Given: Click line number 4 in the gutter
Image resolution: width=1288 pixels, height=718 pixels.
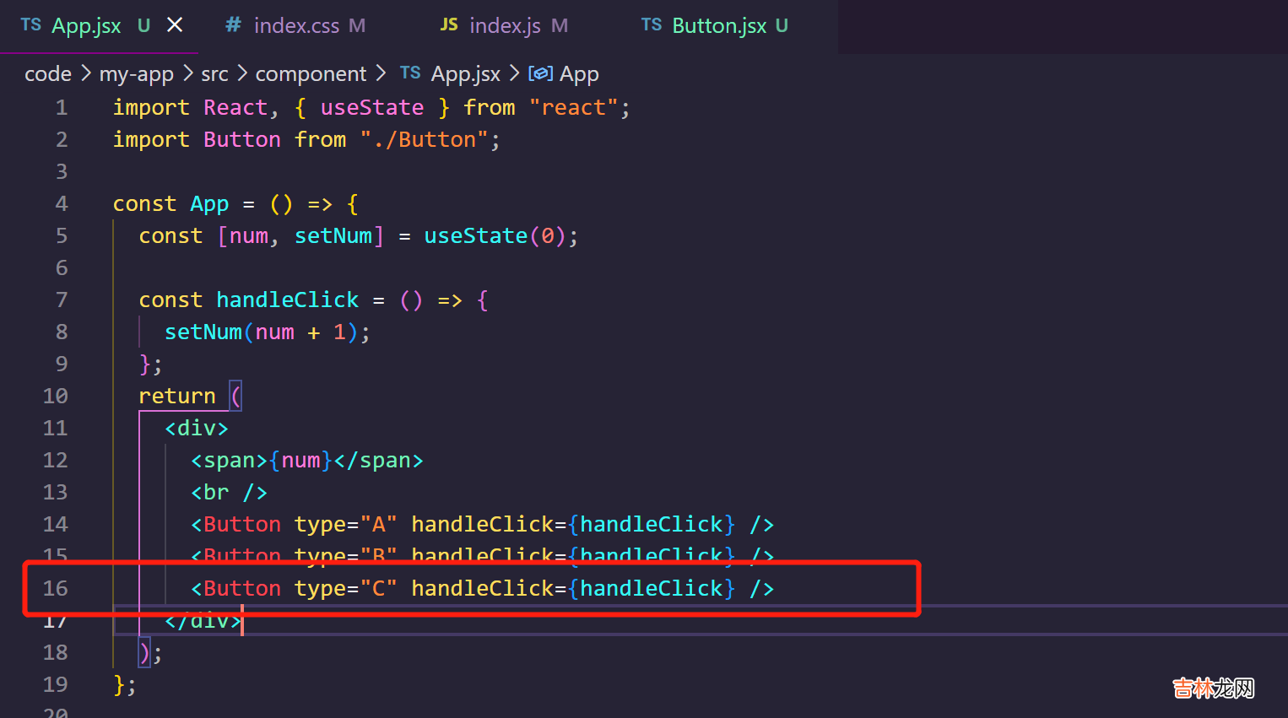Looking at the screenshot, I should pyautogui.click(x=61, y=204).
